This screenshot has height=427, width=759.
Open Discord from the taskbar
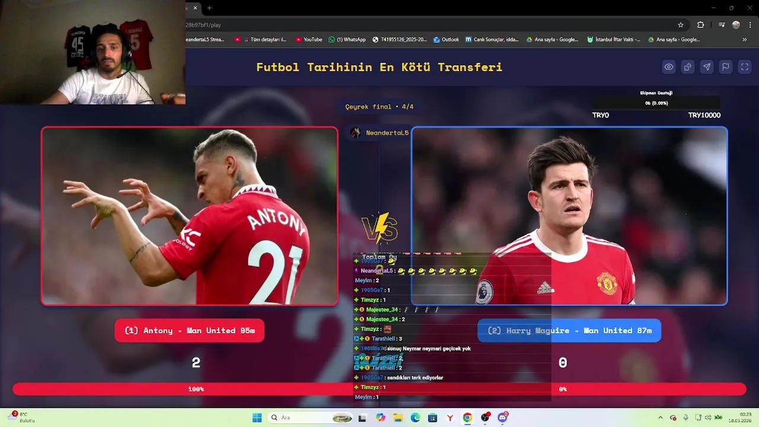coord(503,418)
